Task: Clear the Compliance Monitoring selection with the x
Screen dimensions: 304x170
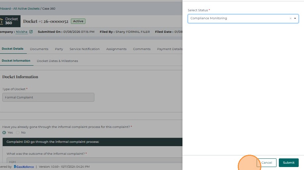Action: [290, 19]
